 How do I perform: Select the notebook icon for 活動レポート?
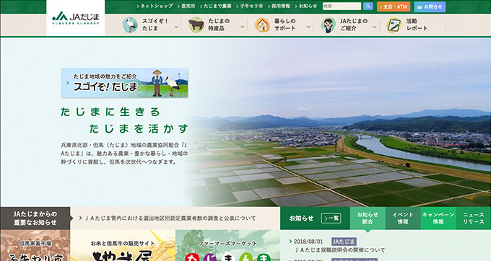coord(394,25)
